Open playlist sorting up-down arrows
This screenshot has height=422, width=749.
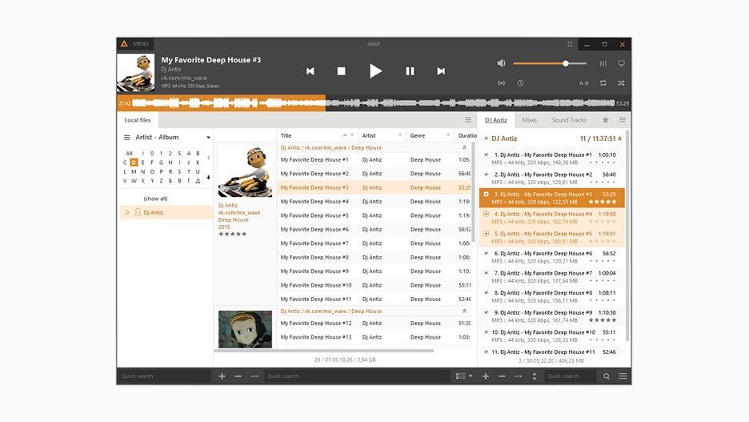click(534, 376)
